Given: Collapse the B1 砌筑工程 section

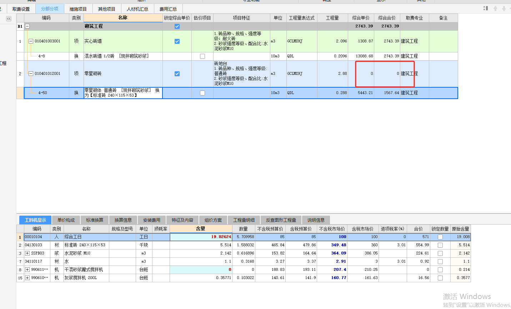Looking at the screenshot, I should [x=27, y=26].
